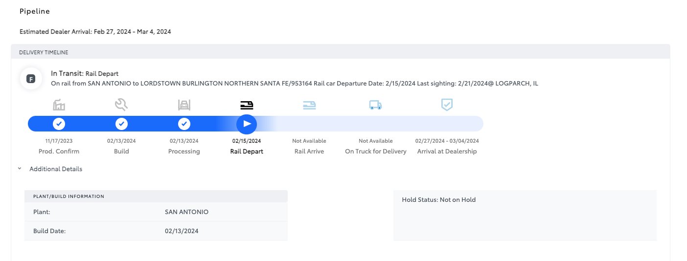687x261 pixels.
Task: Click the In Transit: Rail Depart status
Action: (x=85, y=74)
